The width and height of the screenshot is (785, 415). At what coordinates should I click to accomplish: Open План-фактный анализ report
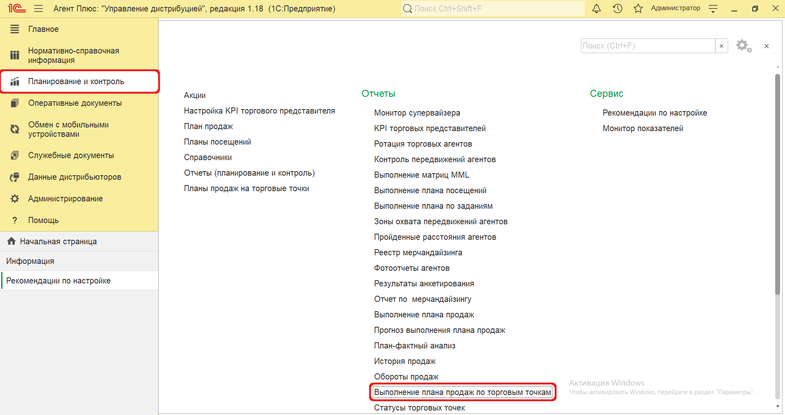click(415, 346)
